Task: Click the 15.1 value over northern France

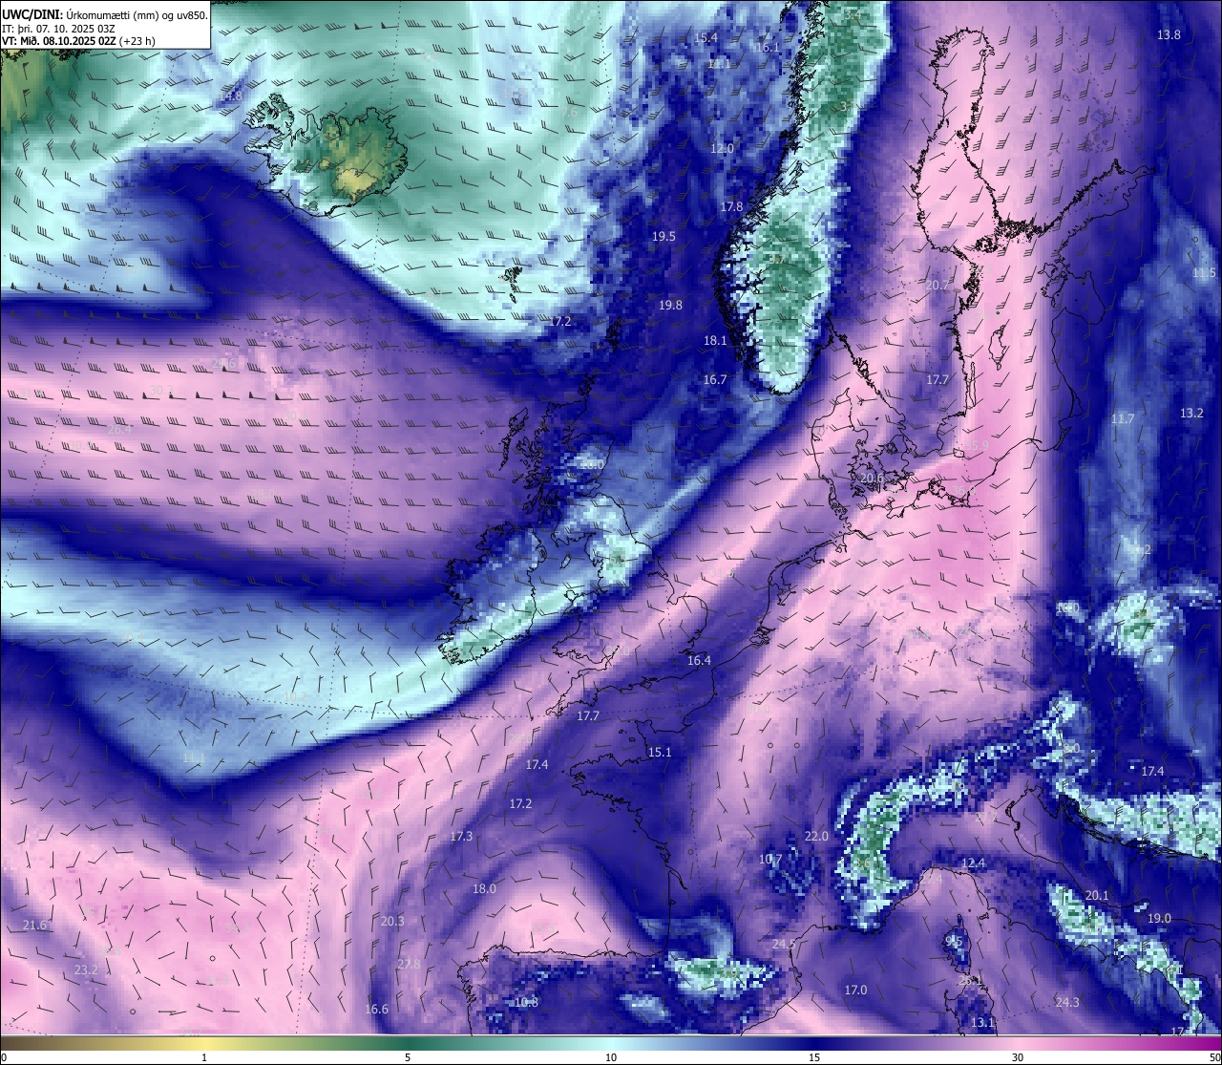Action: pyautogui.click(x=660, y=752)
